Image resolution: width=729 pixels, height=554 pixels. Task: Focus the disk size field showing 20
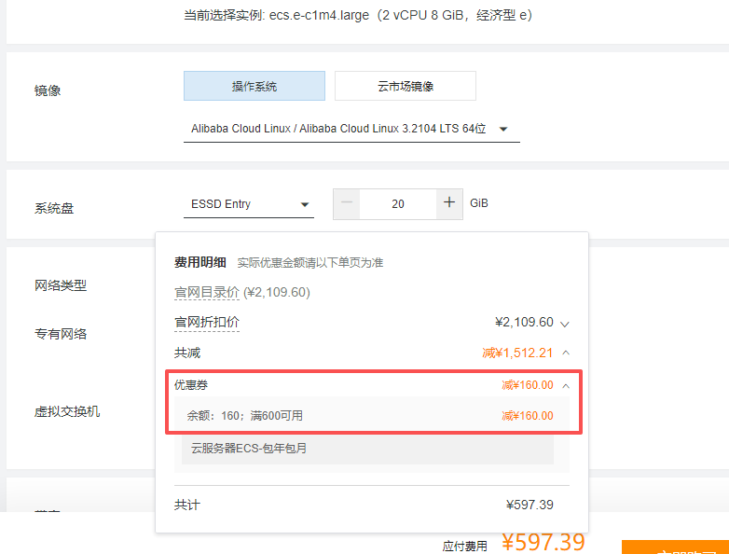(x=398, y=204)
